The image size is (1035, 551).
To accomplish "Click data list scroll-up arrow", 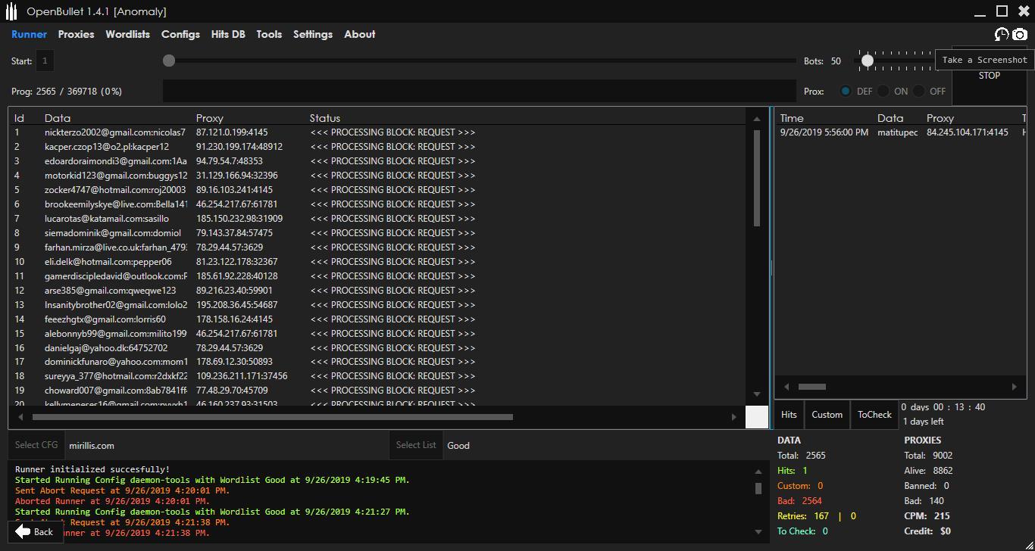I will [756, 119].
